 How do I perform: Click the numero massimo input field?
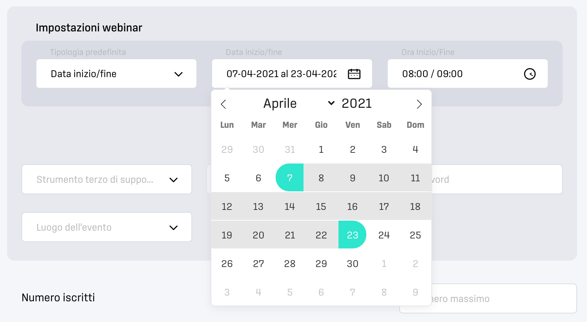click(x=504, y=298)
